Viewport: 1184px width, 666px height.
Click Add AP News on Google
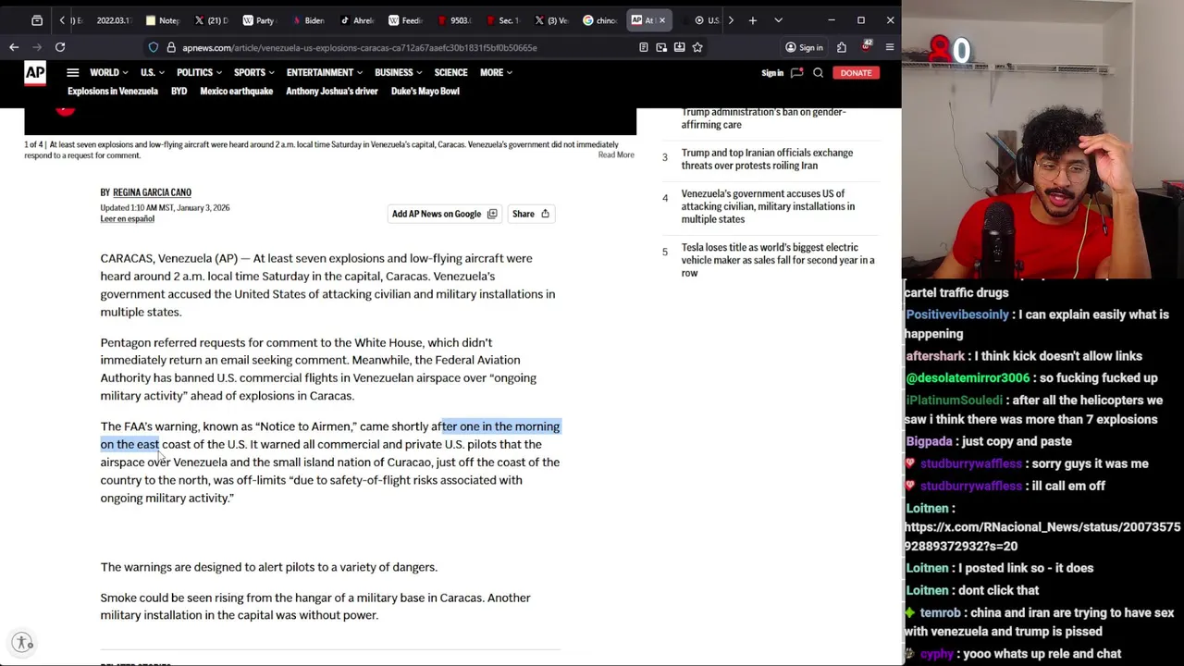pos(444,214)
